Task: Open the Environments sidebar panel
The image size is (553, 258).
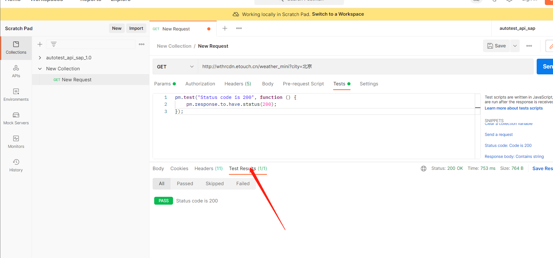Action: pyautogui.click(x=16, y=95)
